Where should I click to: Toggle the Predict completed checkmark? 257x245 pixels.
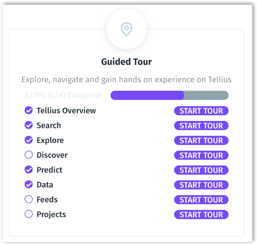[28, 170]
